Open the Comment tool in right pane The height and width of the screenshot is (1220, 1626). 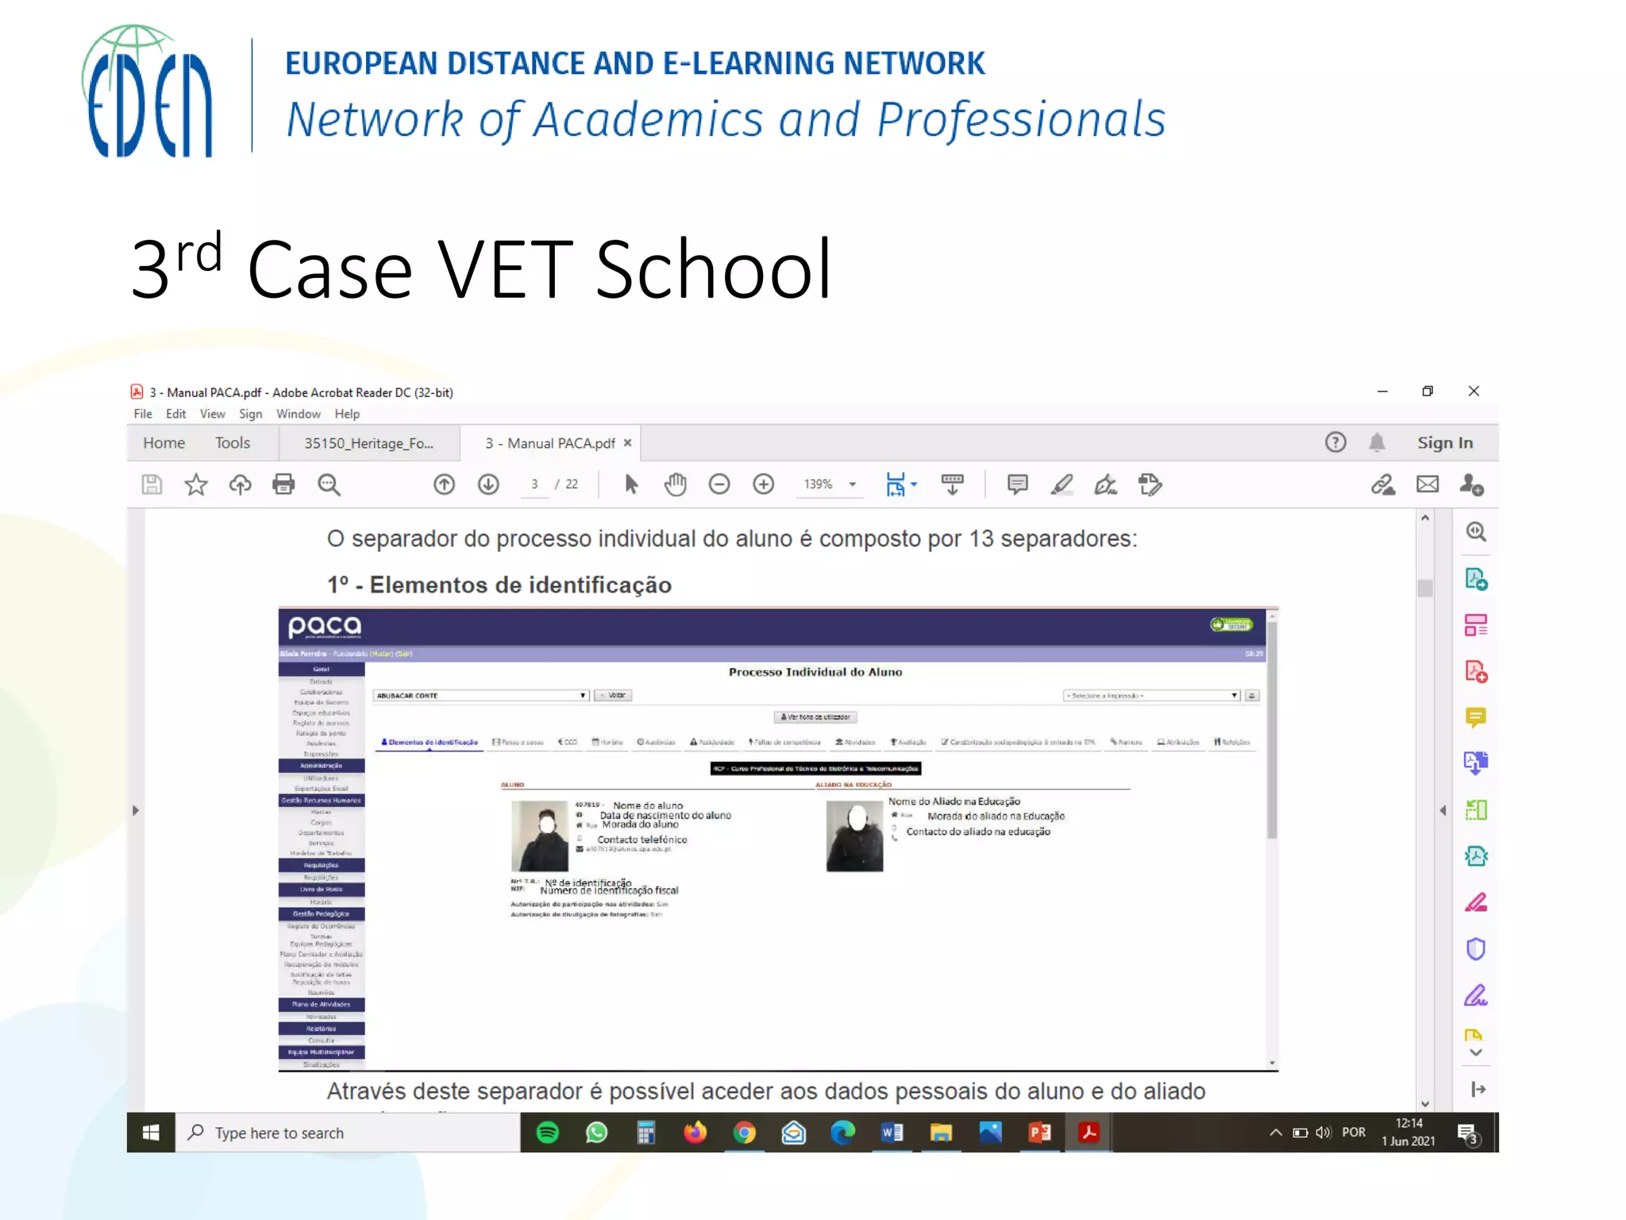(x=1476, y=718)
